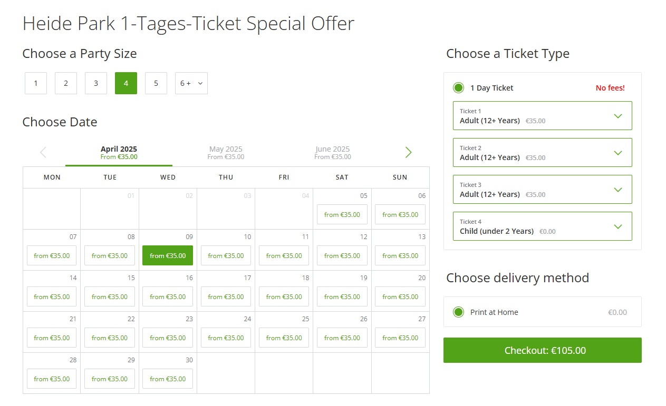Select party size 2
Screen dimensions: 666x406
(65, 83)
